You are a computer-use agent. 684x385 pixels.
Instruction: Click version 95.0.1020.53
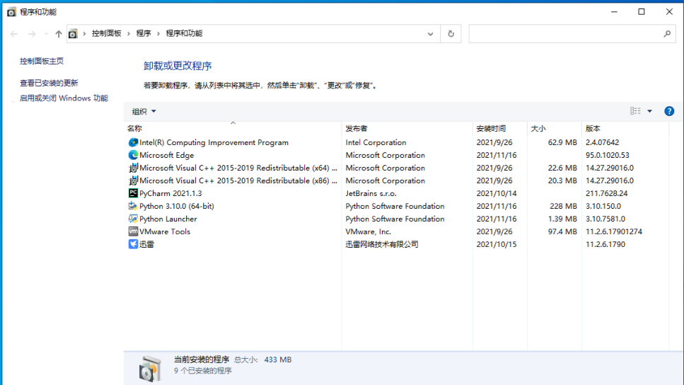point(607,155)
